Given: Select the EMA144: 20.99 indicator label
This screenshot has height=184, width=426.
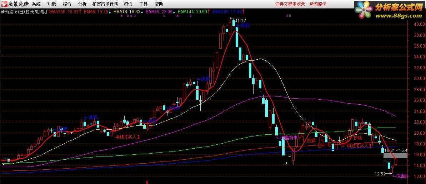Looking at the screenshot, I should click(x=194, y=12).
